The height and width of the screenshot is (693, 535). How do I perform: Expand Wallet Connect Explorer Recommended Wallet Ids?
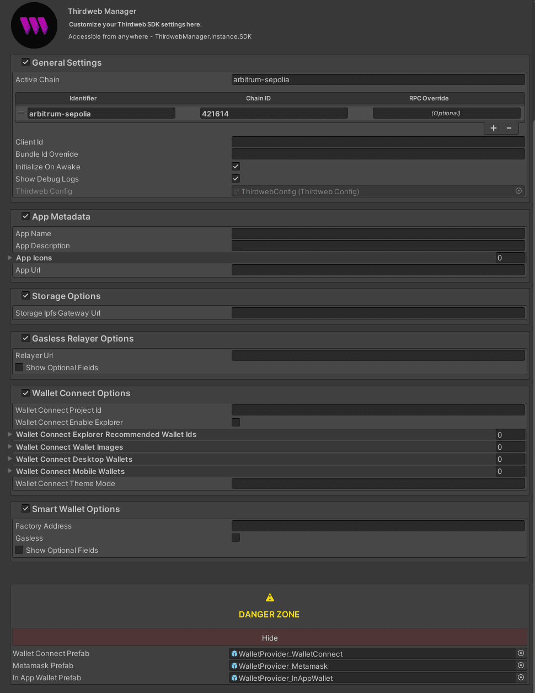click(10, 434)
